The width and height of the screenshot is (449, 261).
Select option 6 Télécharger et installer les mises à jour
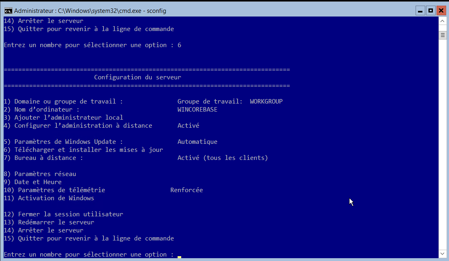(81, 149)
